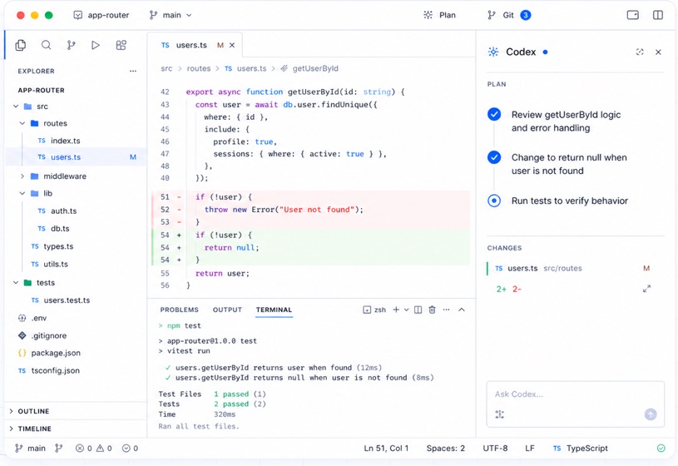Viewport: 678px width, 466px height.
Task: Open the Extensions icon in sidebar
Action: (121, 45)
